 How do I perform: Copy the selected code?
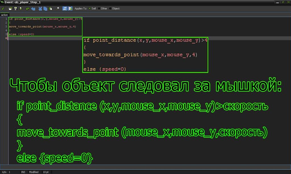click(45, 9)
